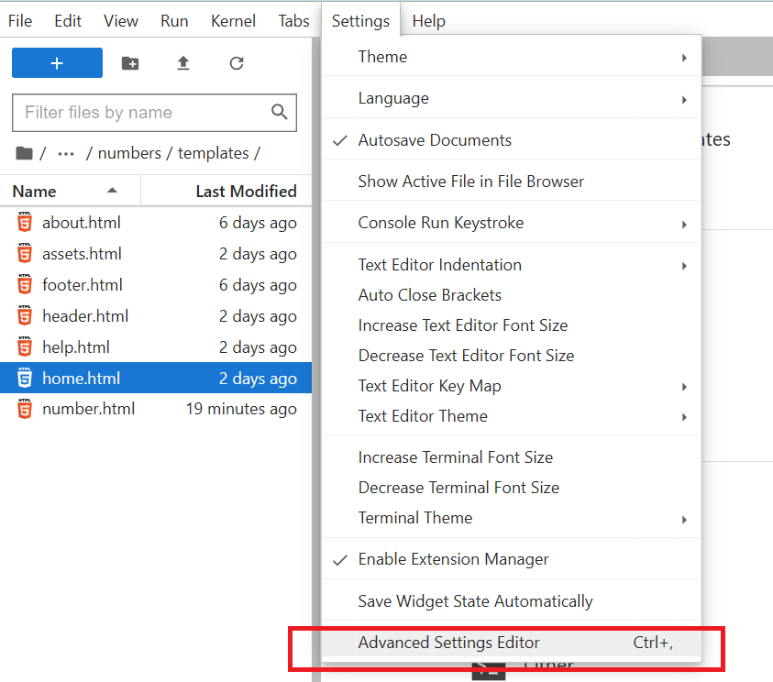Click the numbers breadcrumb link
This screenshot has height=682, width=773.
point(129,153)
